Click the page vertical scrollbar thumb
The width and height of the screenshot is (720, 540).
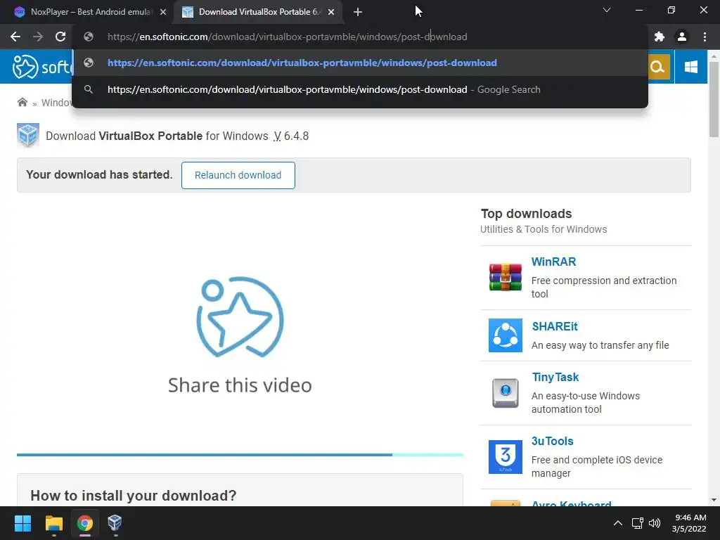pyautogui.click(x=714, y=98)
